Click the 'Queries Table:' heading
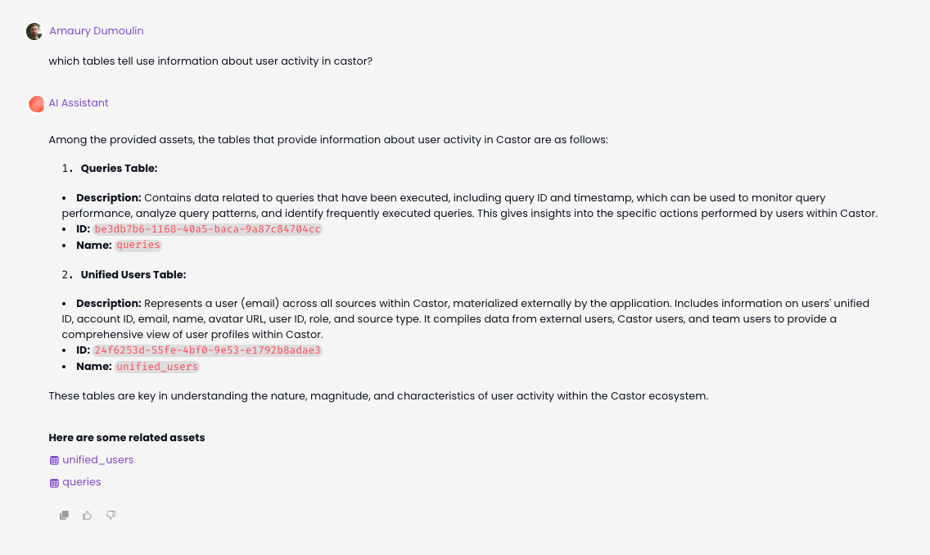The width and height of the screenshot is (930, 555). point(119,169)
